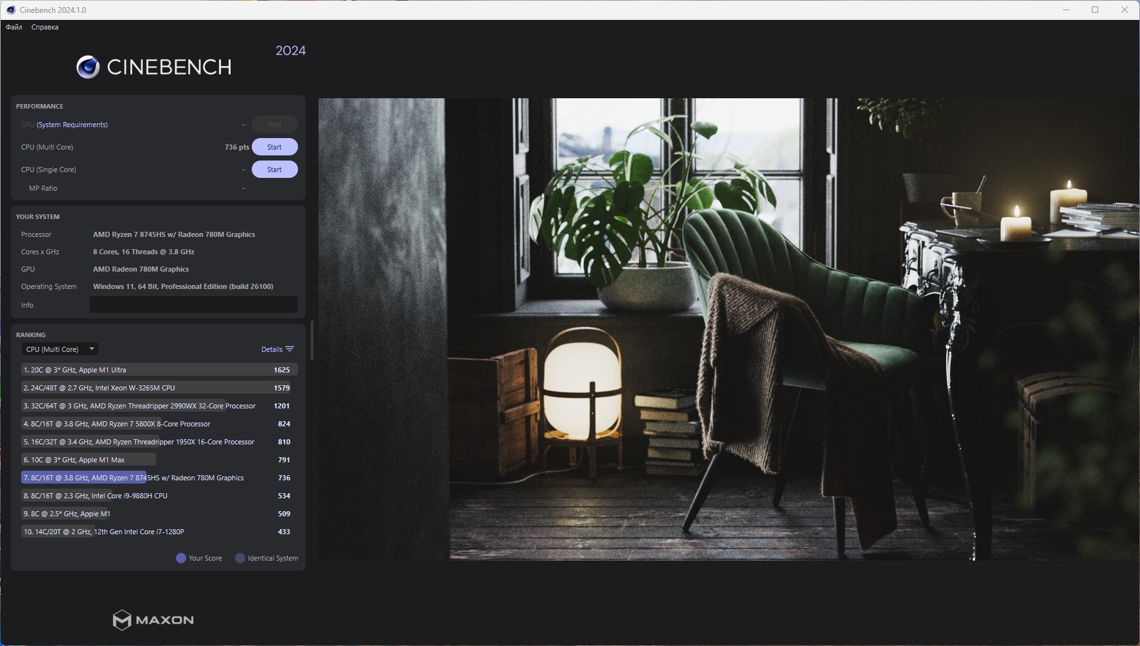Select the Apple M1 Max ranking row
The height and width of the screenshot is (646, 1140).
point(159,460)
